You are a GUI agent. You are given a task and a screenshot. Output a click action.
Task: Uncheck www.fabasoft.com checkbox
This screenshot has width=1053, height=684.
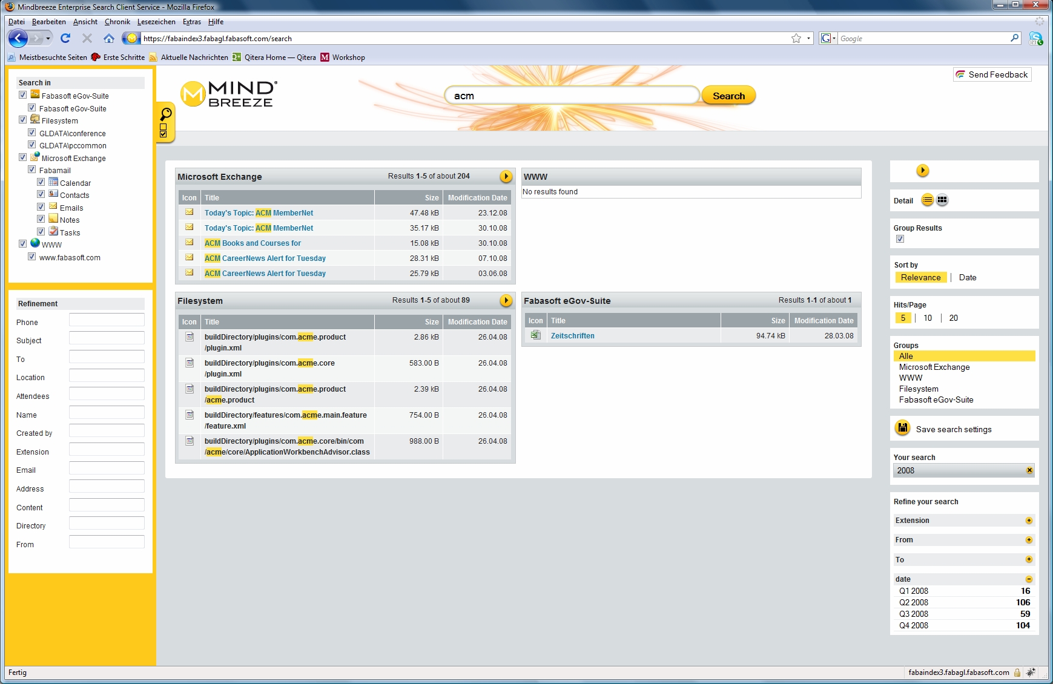pos(31,256)
